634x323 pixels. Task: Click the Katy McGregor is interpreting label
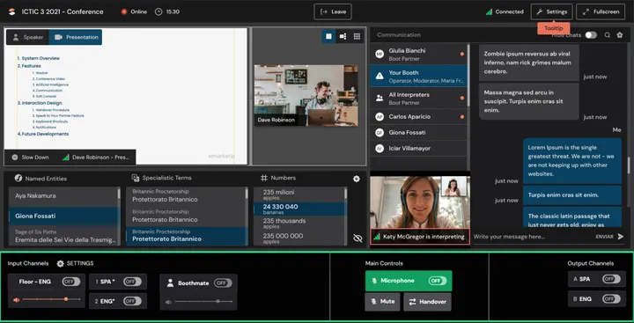(420, 237)
